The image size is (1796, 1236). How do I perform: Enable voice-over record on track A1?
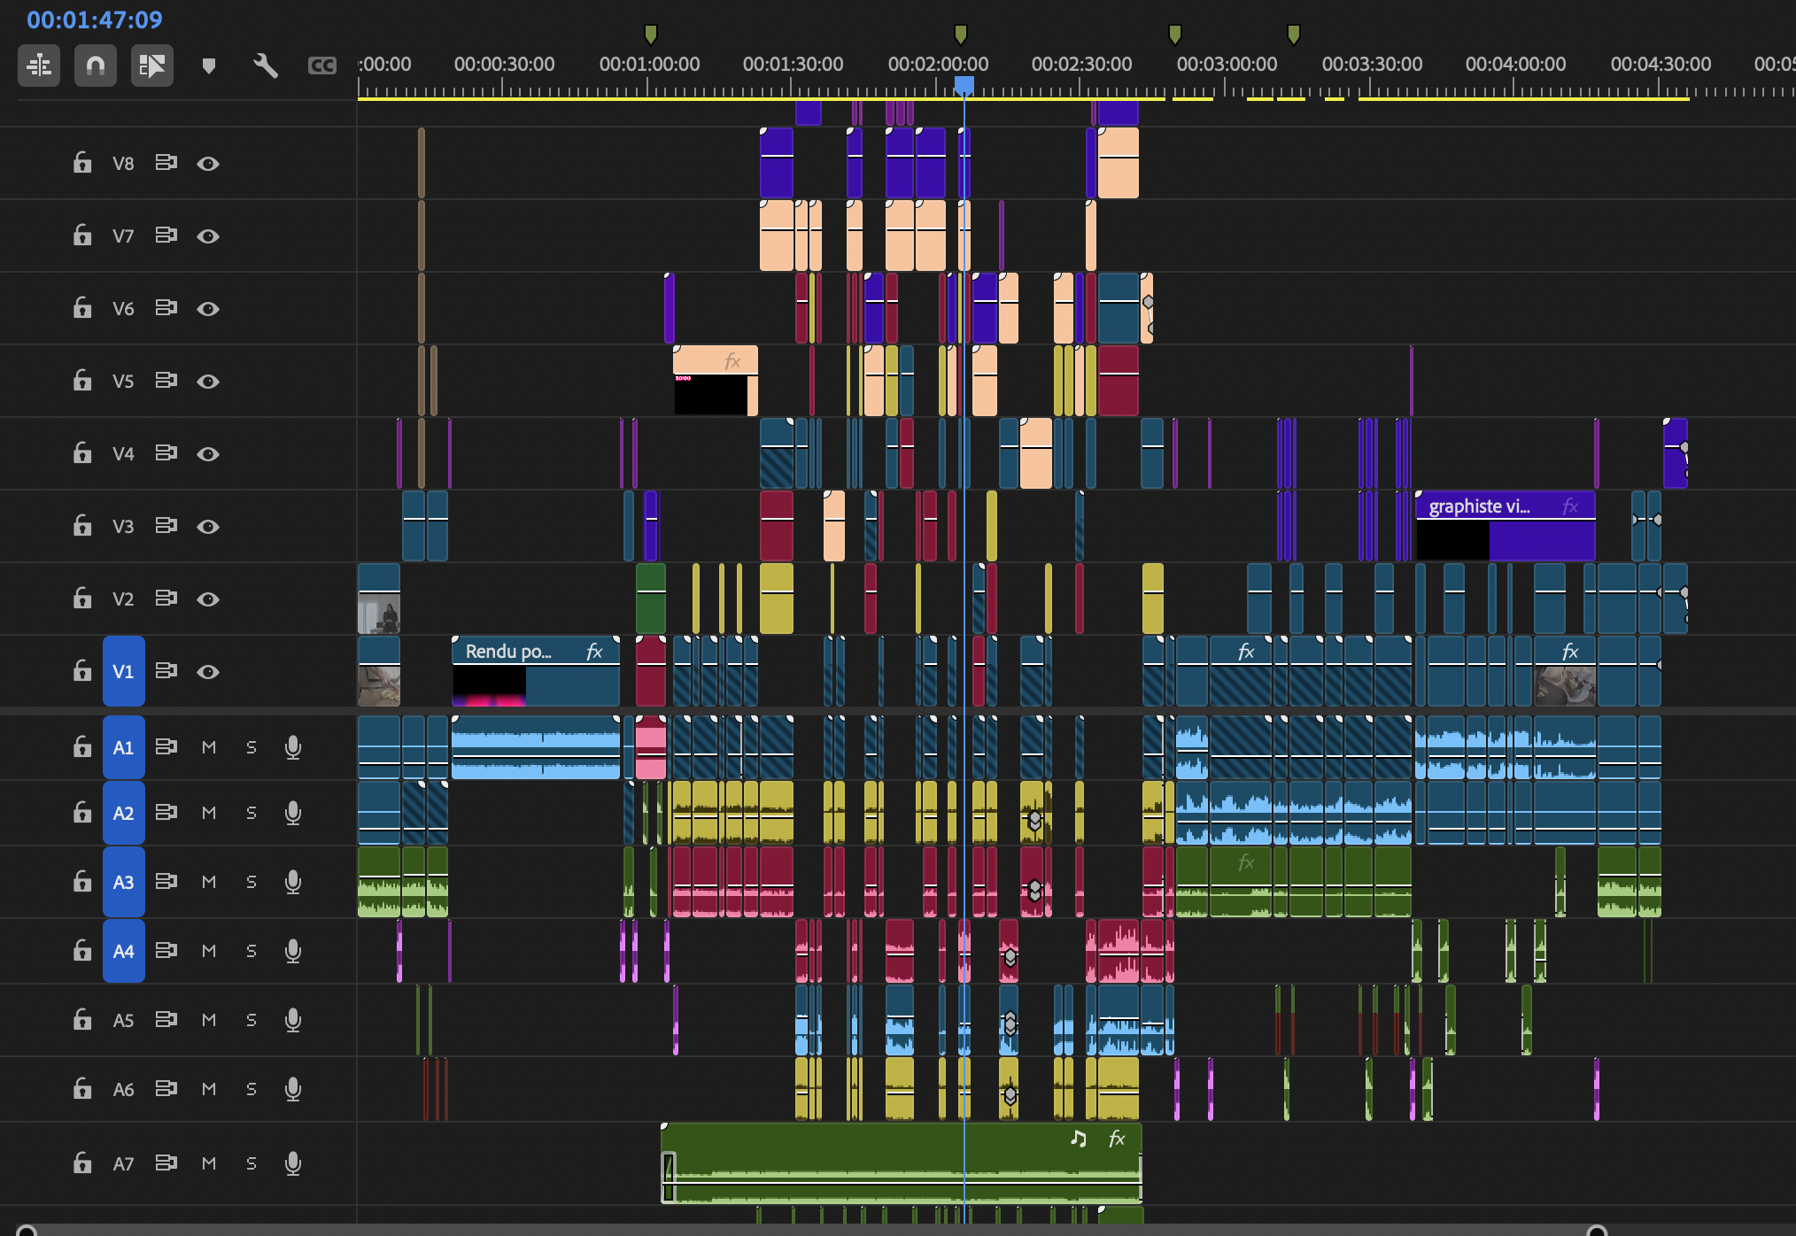tap(293, 747)
